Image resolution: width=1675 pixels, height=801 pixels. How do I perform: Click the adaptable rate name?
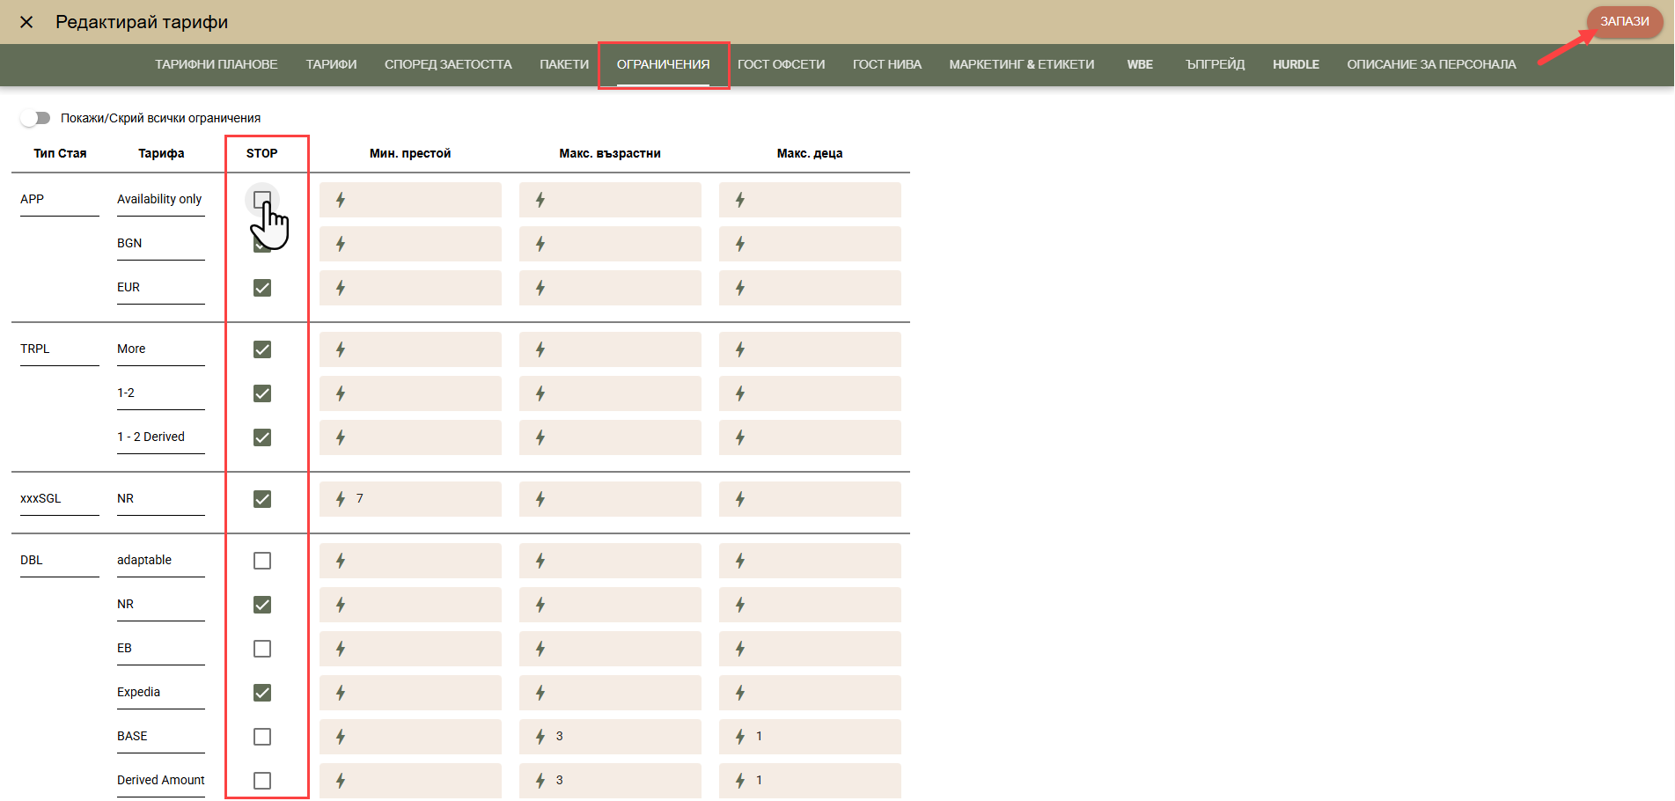[144, 560]
